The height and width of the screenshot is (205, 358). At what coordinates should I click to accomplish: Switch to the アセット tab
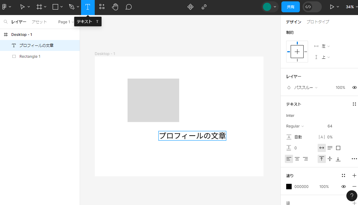tap(39, 22)
